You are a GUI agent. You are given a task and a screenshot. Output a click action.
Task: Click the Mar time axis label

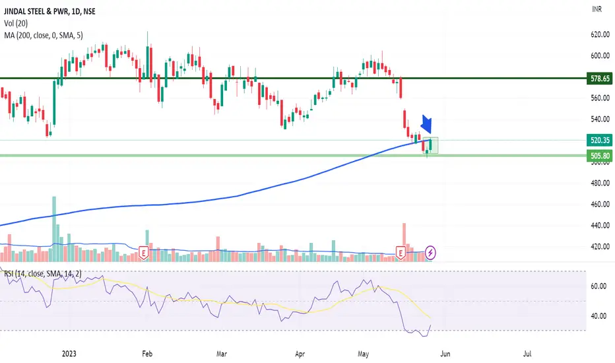pos(222,354)
